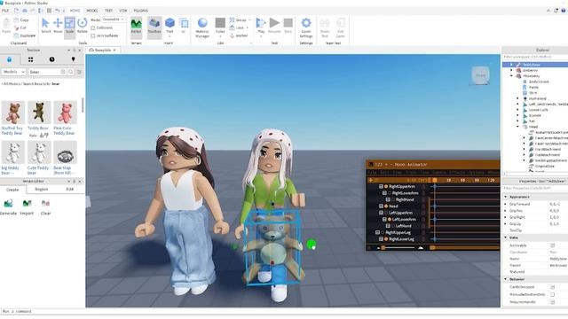
Task: Open the Toolbox Models category dropdown
Action: pos(13,72)
